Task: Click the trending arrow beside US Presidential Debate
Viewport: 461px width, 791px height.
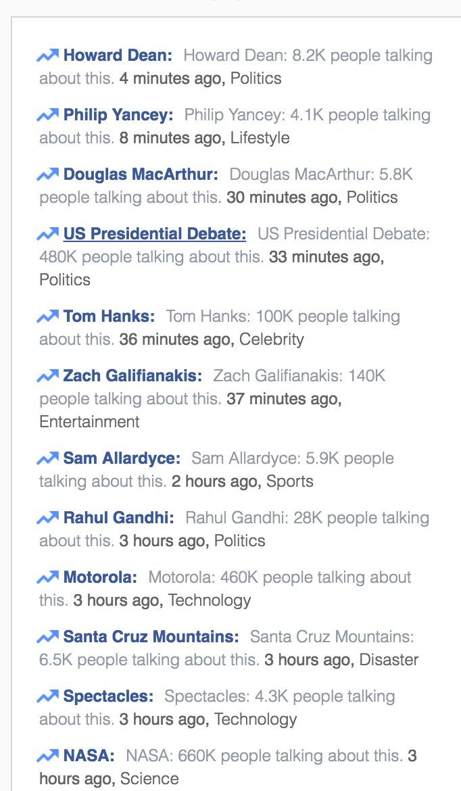Action: (x=48, y=234)
